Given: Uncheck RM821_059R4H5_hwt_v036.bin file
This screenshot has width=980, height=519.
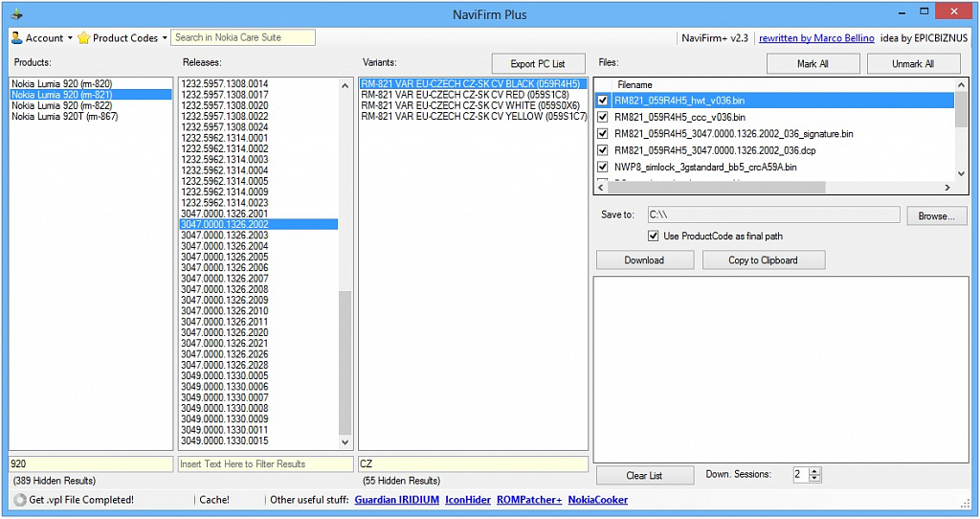Looking at the screenshot, I should [x=603, y=100].
